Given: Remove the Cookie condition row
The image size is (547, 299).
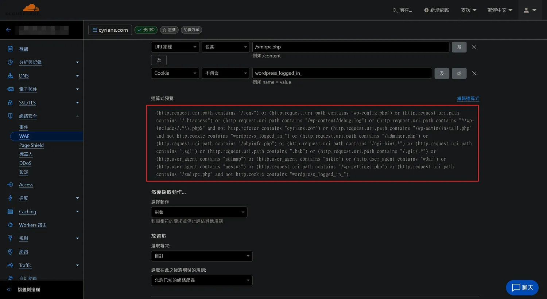Looking at the screenshot, I should pyautogui.click(x=474, y=73).
